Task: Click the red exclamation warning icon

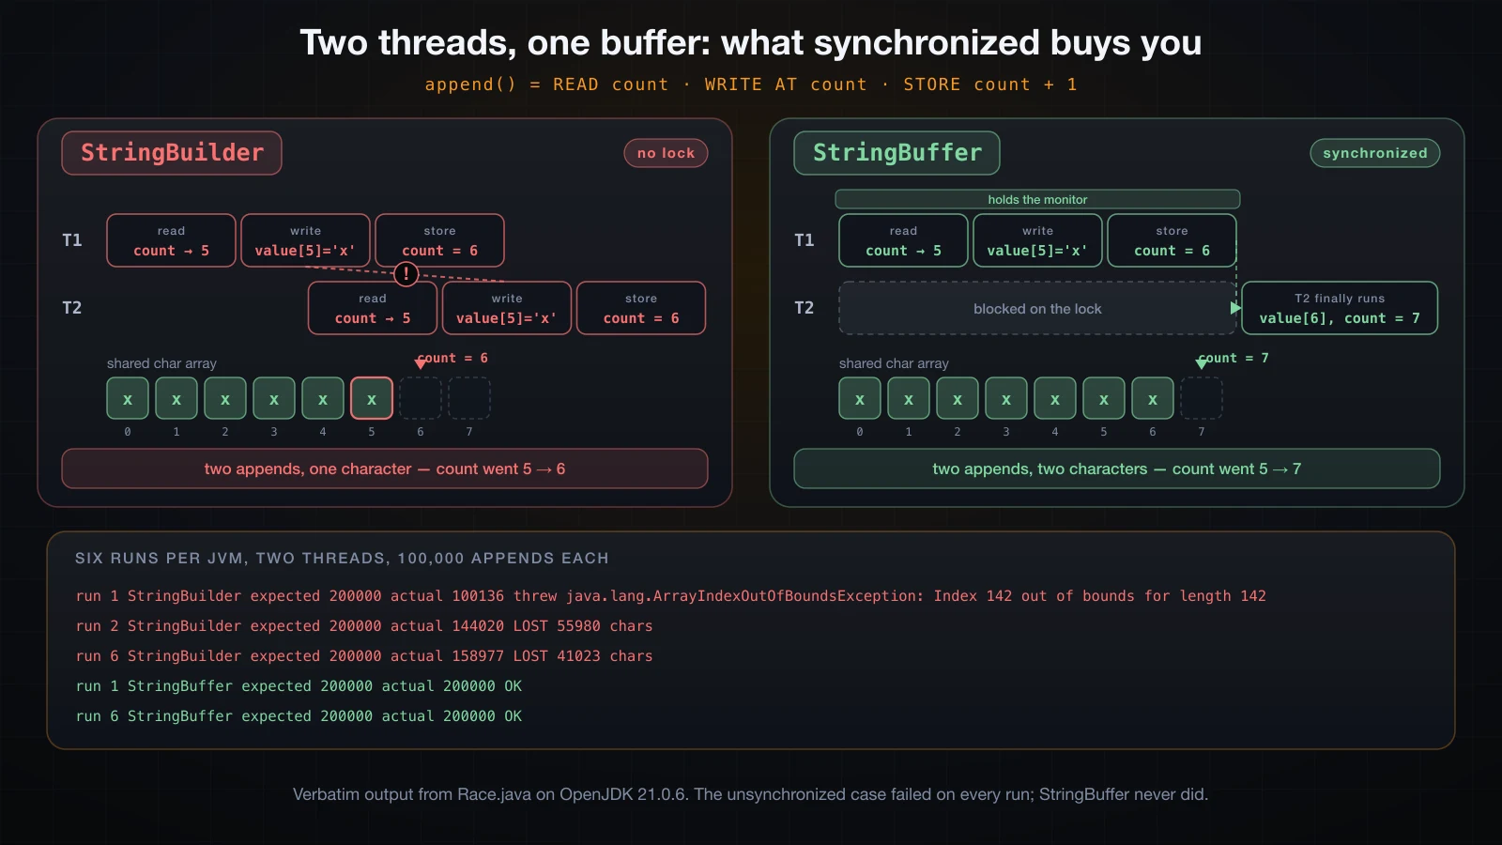Action: pyautogui.click(x=406, y=274)
